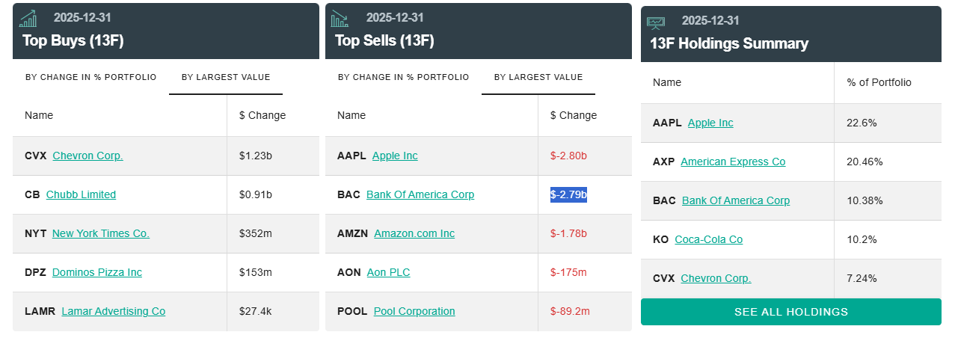
Task: Open the Aon PLC link
Action: pos(388,272)
